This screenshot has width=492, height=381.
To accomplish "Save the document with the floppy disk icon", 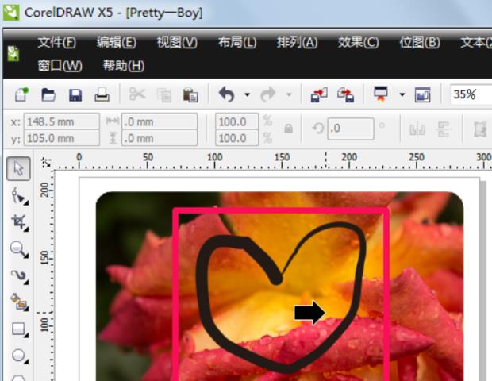I will click(75, 94).
